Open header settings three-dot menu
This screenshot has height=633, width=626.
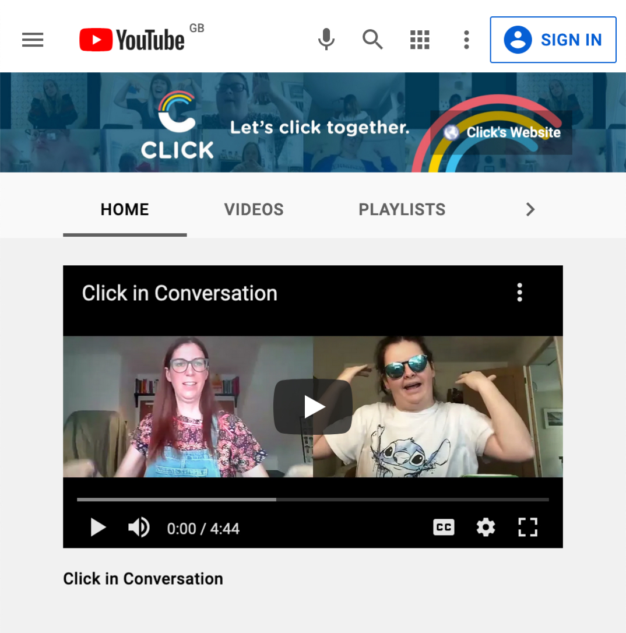click(466, 40)
